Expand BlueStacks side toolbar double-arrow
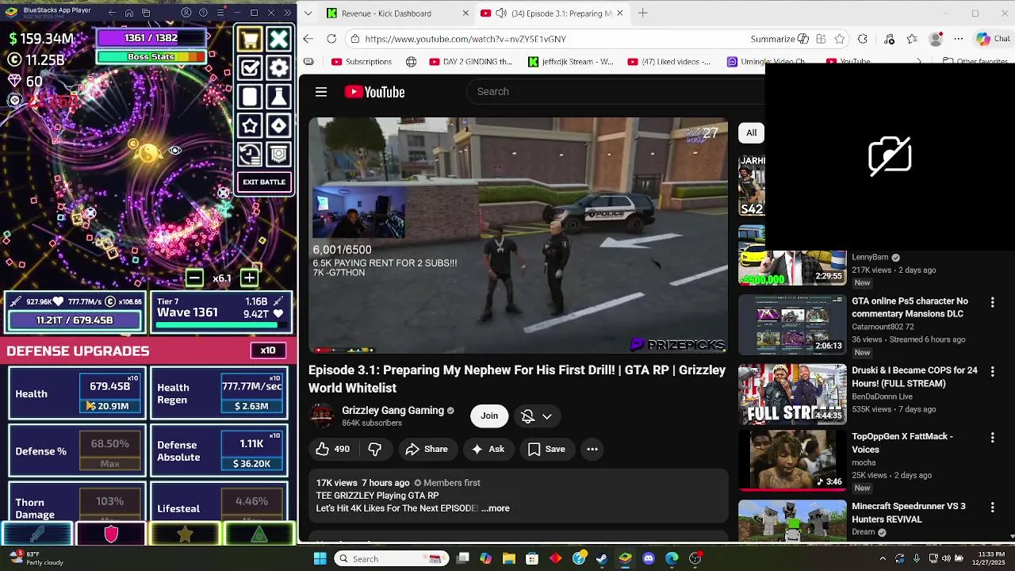Image resolution: width=1015 pixels, height=571 pixels. coord(288,13)
